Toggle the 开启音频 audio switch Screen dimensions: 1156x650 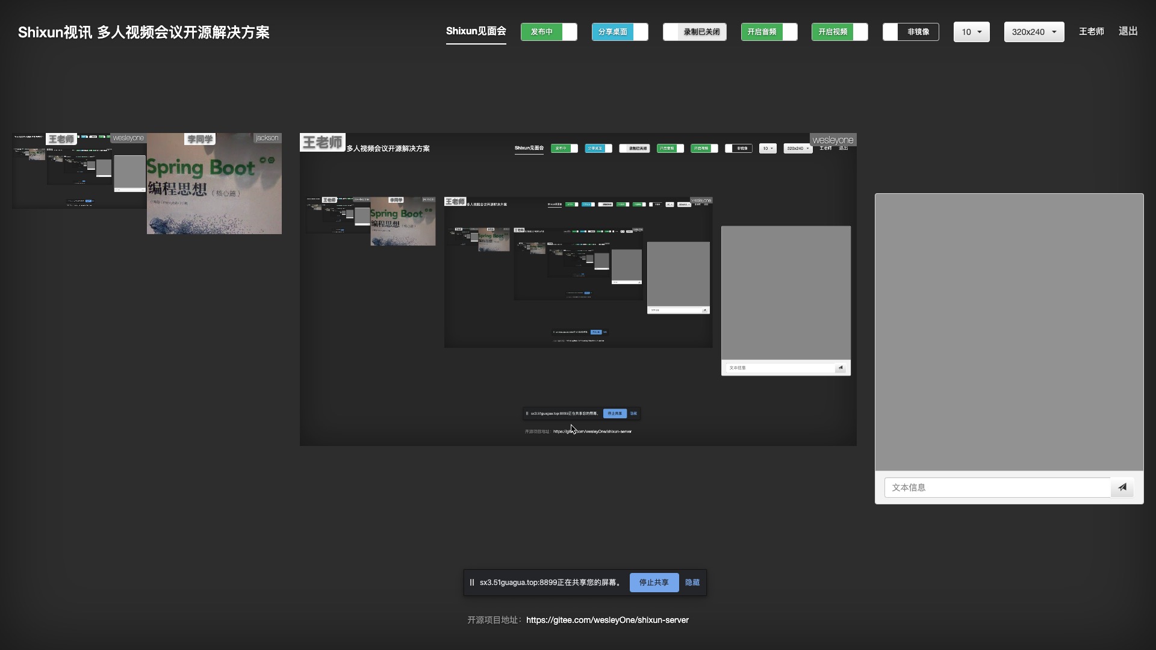tap(769, 32)
